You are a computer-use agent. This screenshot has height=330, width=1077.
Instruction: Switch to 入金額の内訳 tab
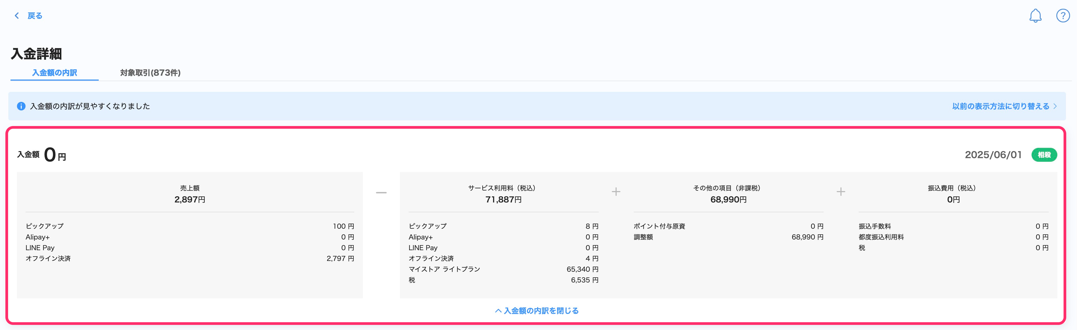point(54,73)
